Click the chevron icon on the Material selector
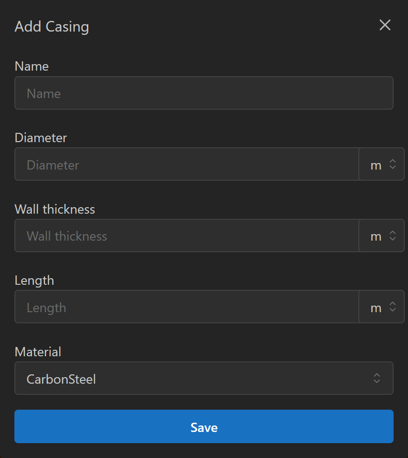408x458 pixels. (x=377, y=378)
